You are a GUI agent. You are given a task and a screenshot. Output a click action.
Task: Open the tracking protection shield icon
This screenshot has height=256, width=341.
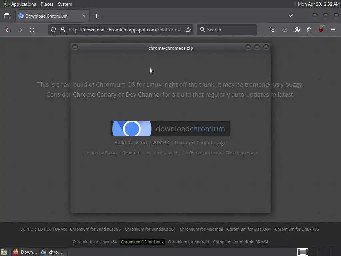[x=53, y=30]
